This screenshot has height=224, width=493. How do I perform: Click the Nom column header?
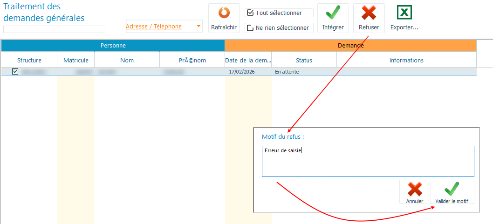127,61
